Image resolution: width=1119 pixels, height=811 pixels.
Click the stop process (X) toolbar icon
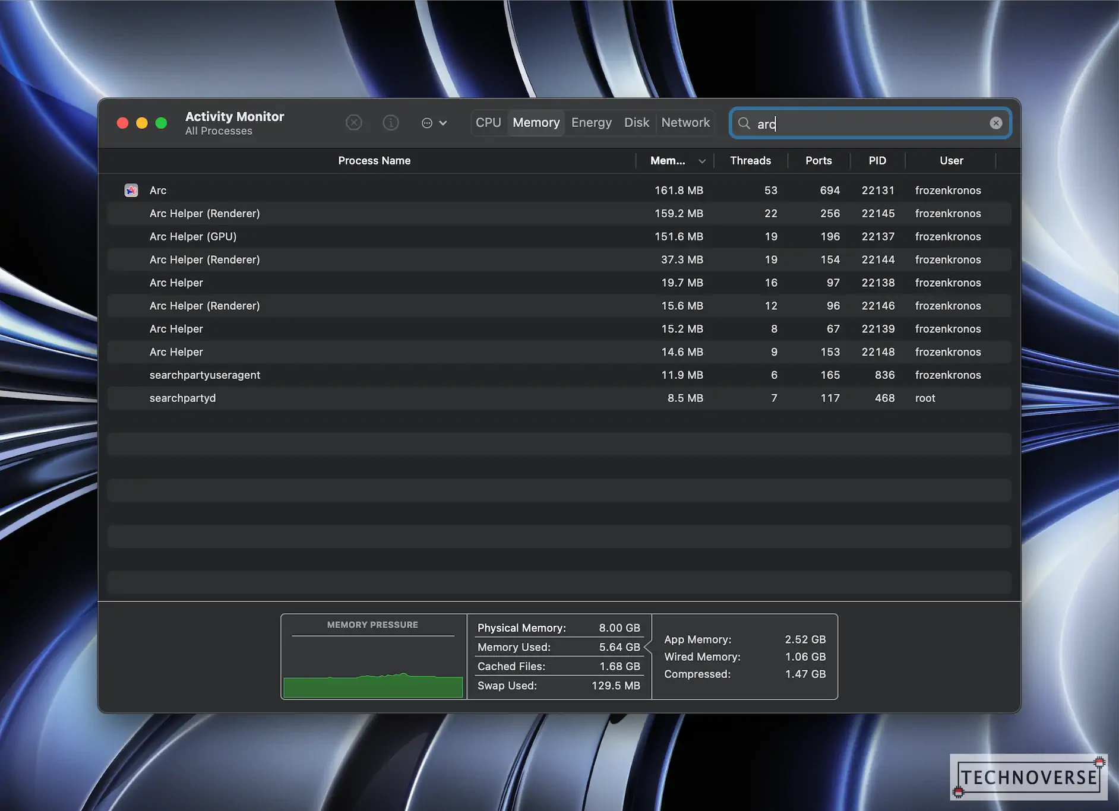pyautogui.click(x=354, y=123)
